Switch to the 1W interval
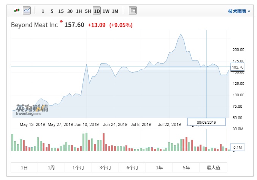The image size is (257, 180). 106,11
